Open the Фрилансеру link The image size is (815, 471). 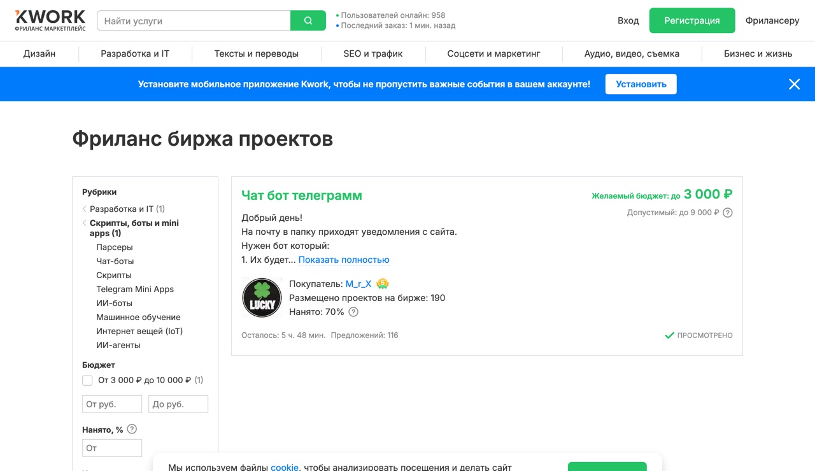coord(772,20)
